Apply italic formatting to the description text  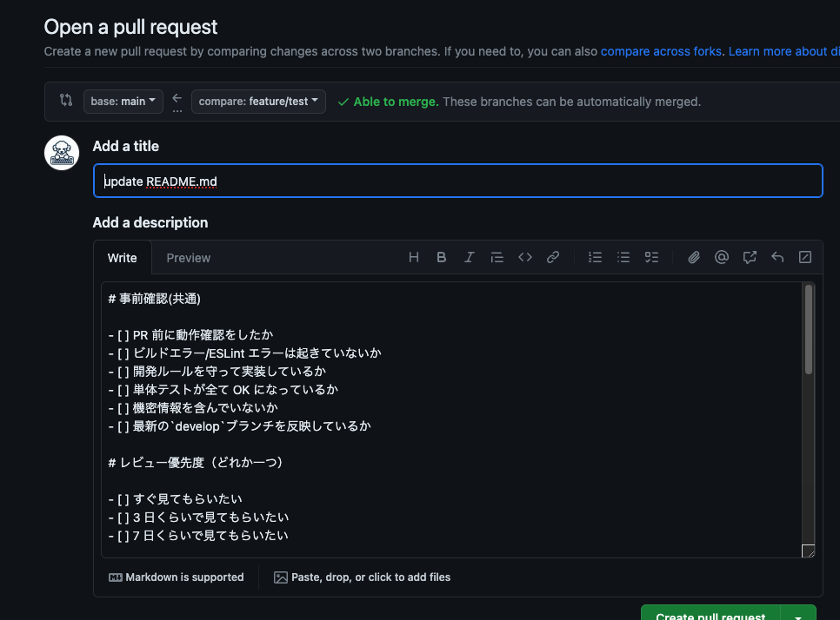pos(469,257)
